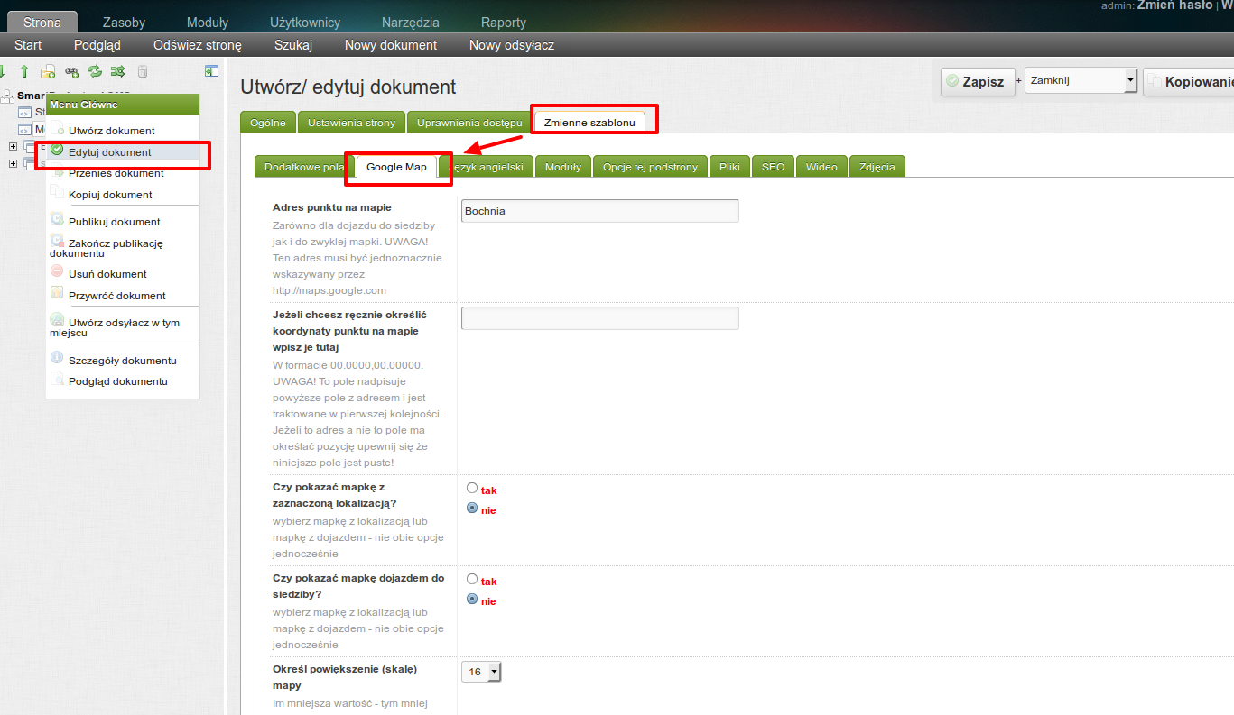The image size is (1234, 715).
Task: Choose Edytuj dokument in the context menu
Action: click(109, 152)
